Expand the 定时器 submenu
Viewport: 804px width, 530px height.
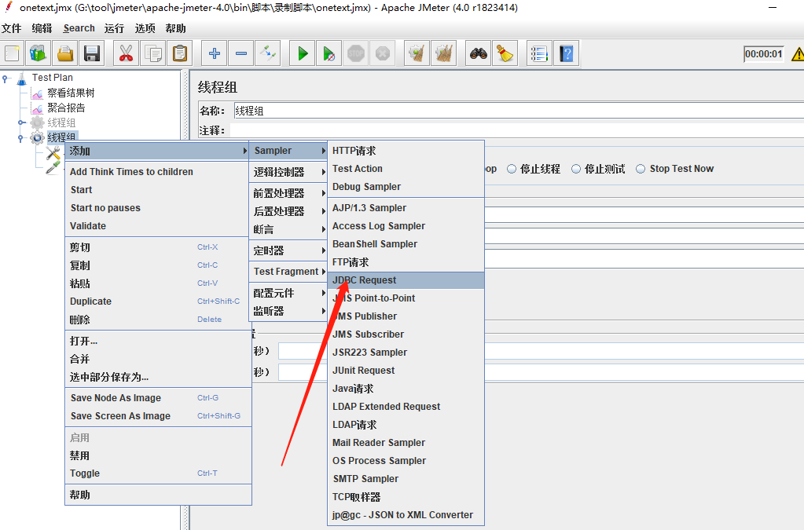coord(289,250)
